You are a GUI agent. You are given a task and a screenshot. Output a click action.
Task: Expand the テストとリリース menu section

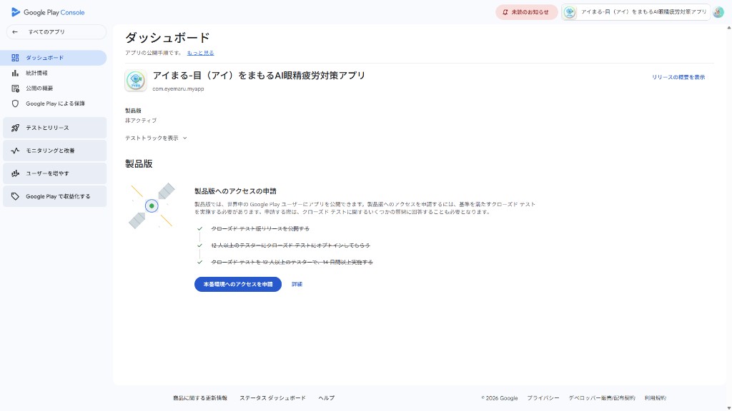pyautogui.click(x=54, y=128)
